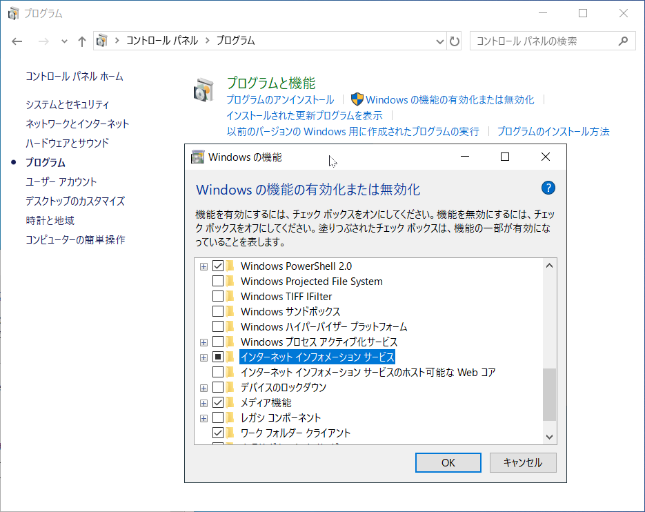Confirm changes with the OK button
The width and height of the screenshot is (645, 512).
[x=448, y=462]
